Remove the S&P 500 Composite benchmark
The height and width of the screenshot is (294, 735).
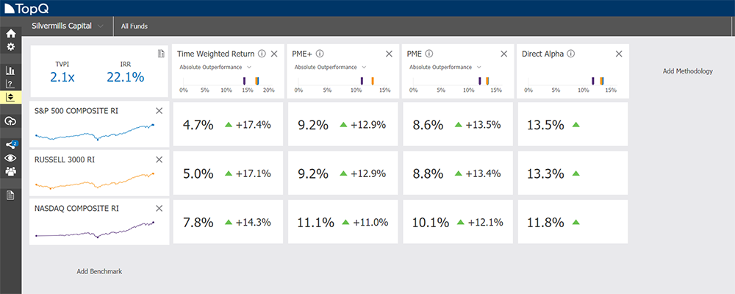pyautogui.click(x=159, y=111)
